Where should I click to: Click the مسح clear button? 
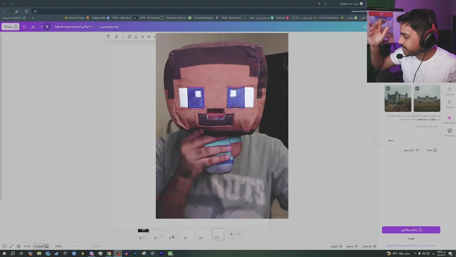(x=391, y=140)
